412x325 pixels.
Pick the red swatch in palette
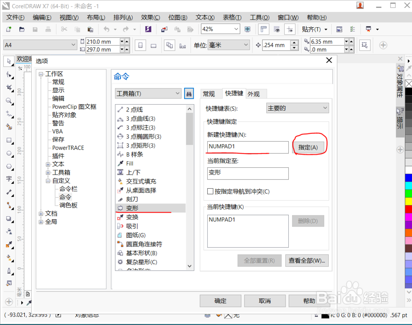click(x=409, y=209)
